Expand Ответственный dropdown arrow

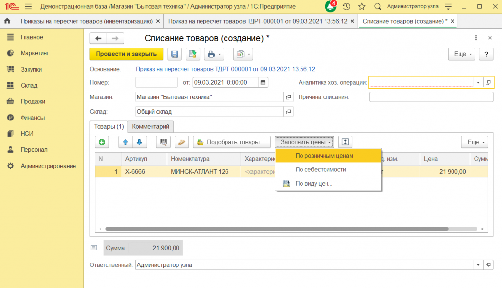click(478, 265)
